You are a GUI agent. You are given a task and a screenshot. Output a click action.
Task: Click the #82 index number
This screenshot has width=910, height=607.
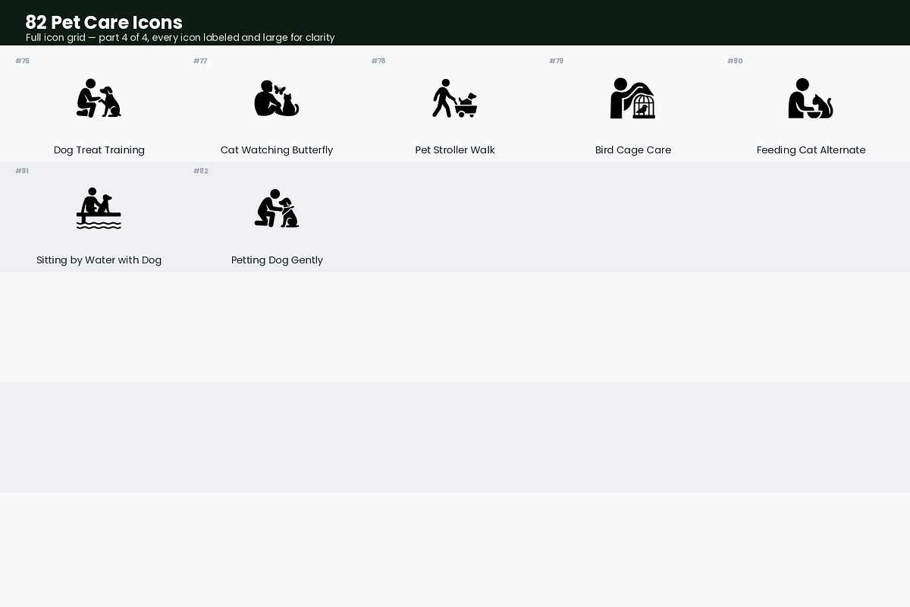pos(201,171)
